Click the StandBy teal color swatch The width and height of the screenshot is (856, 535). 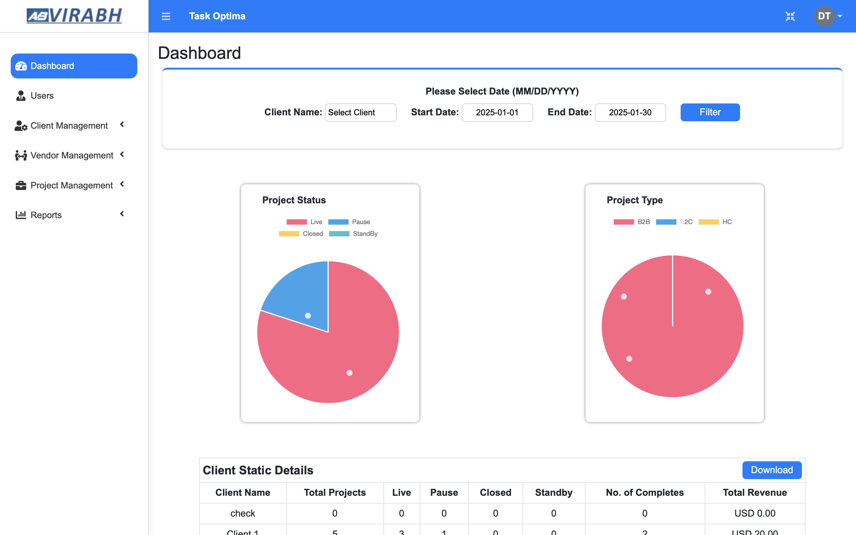[339, 234]
